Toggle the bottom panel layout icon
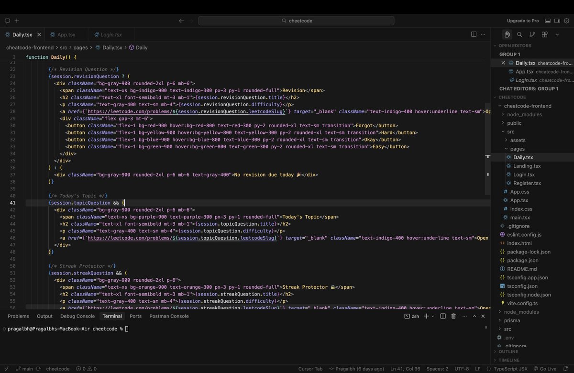This screenshot has width=574, height=373. click(x=548, y=21)
